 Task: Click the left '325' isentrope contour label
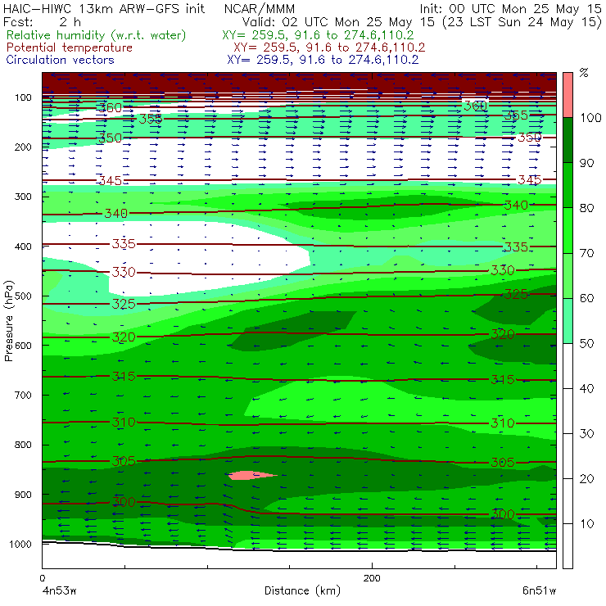[124, 304]
